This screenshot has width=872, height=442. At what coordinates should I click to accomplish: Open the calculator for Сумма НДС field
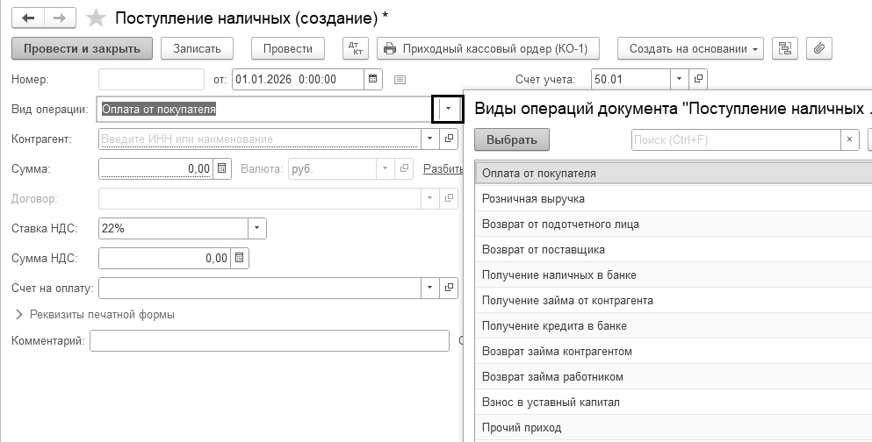tap(239, 258)
